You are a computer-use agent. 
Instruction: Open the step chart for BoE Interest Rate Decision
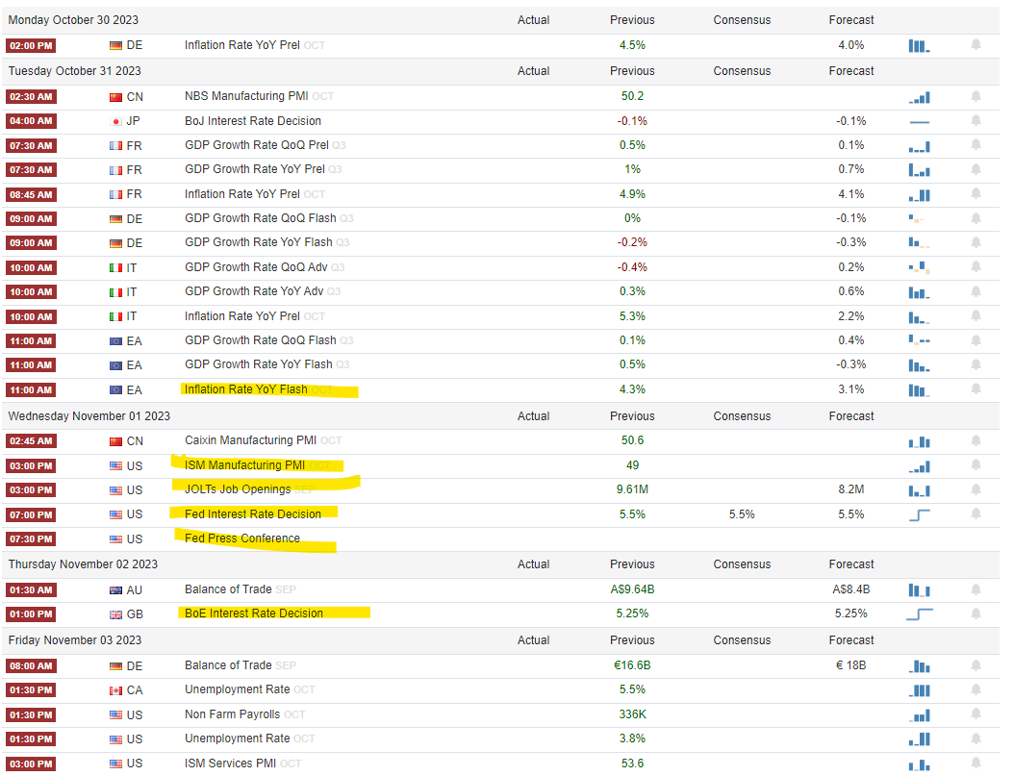click(x=920, y=613)
